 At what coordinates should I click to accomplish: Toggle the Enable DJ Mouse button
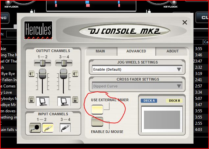pyautogui.click(x=97, y=121)
